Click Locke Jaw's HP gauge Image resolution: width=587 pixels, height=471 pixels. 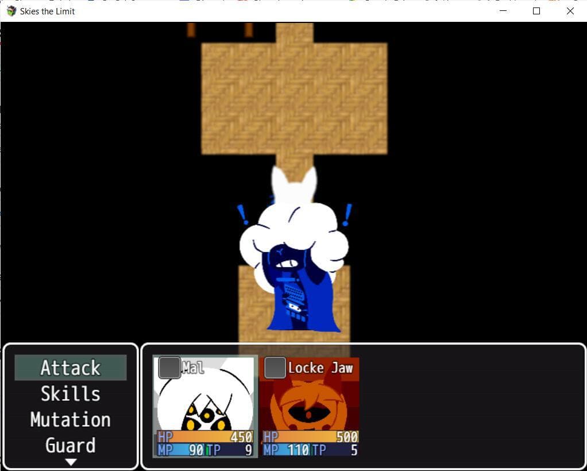pos(310,437)
